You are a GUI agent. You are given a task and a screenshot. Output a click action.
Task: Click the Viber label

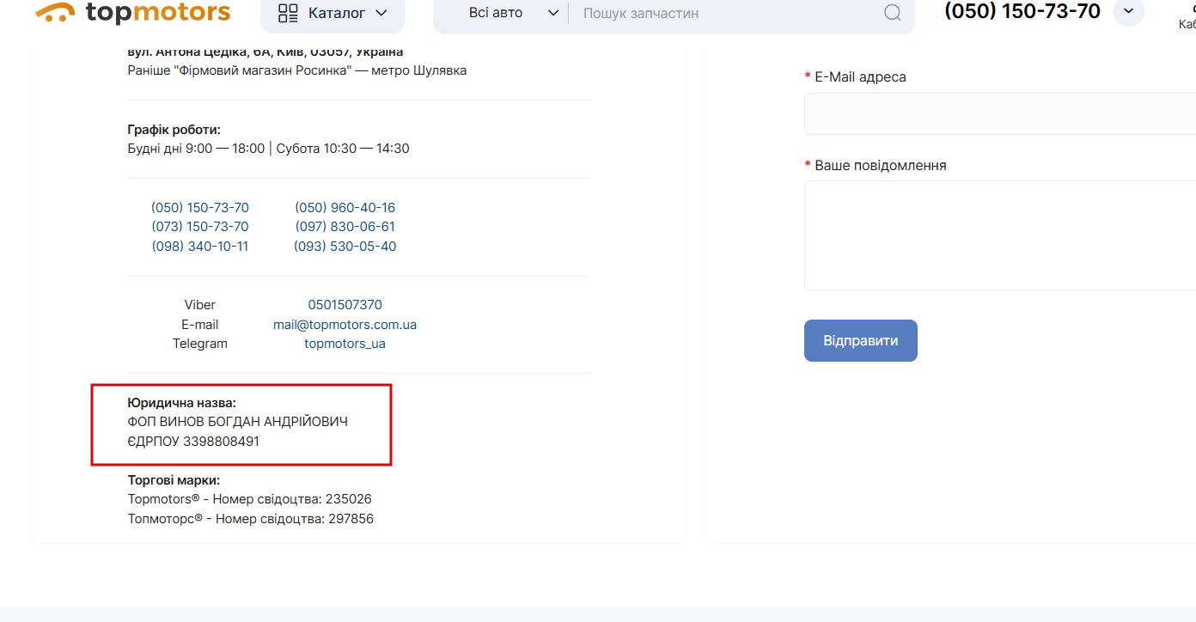tap(200, 305)
